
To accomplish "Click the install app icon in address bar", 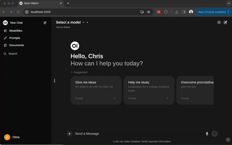I will pos(142,12).
